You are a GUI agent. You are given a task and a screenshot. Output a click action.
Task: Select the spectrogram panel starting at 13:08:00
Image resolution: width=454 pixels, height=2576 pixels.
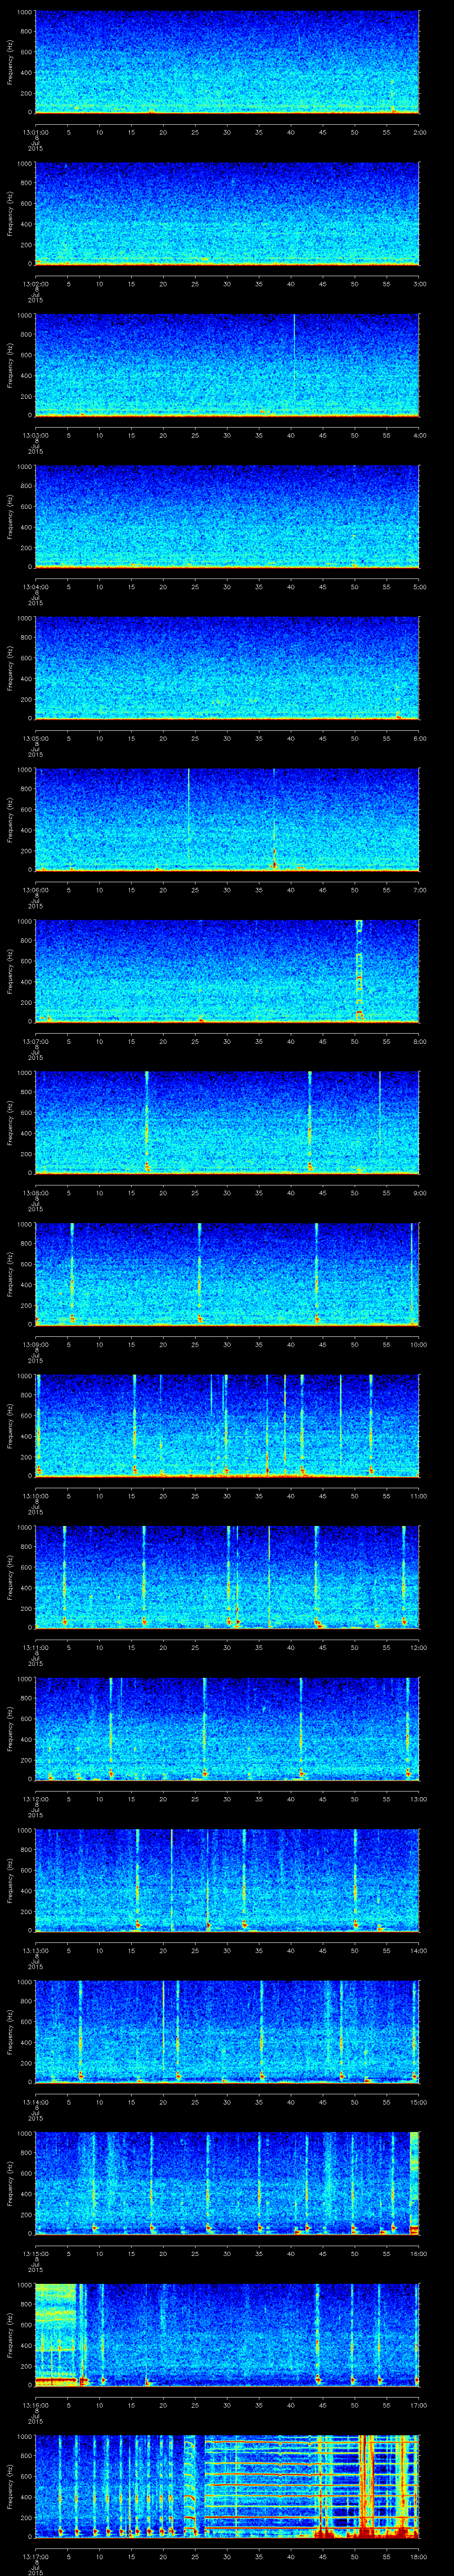[x=227, y=1122]
